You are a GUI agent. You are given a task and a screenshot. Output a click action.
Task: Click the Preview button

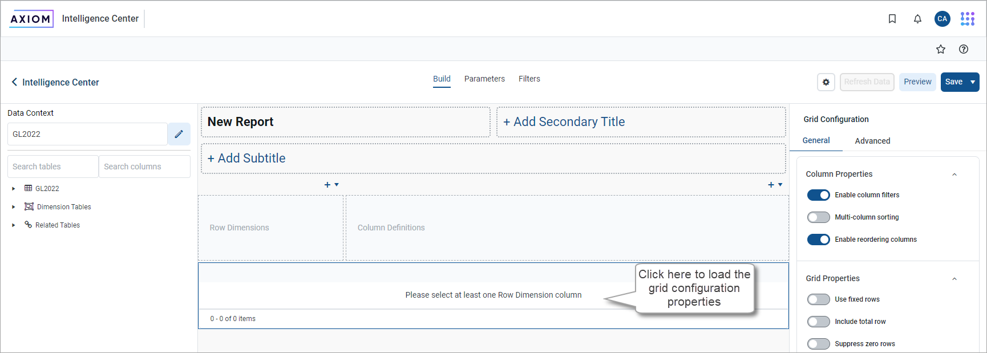coord(917,82)
